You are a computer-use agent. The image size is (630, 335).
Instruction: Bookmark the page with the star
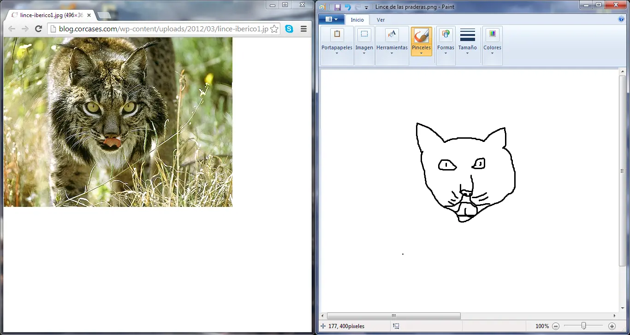275,29
